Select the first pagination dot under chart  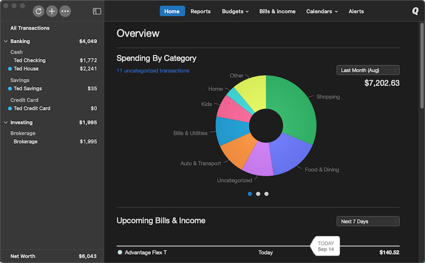click(250, 193)
